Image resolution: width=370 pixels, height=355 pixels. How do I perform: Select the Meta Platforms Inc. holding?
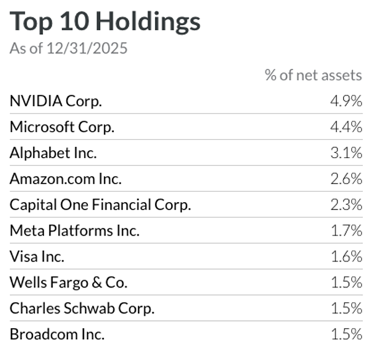75,232
